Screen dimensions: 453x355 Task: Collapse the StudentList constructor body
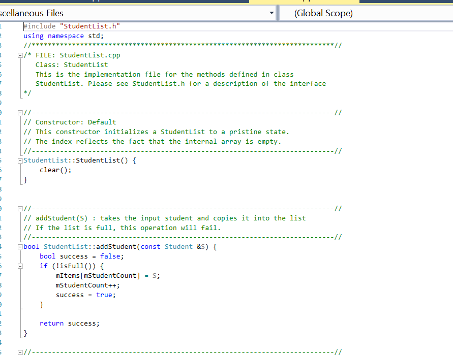(20, 160)
